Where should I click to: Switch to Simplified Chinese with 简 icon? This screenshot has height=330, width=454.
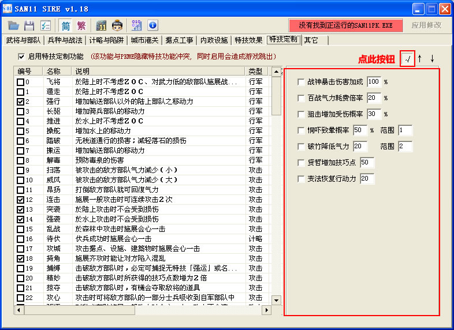coord(65,25)
